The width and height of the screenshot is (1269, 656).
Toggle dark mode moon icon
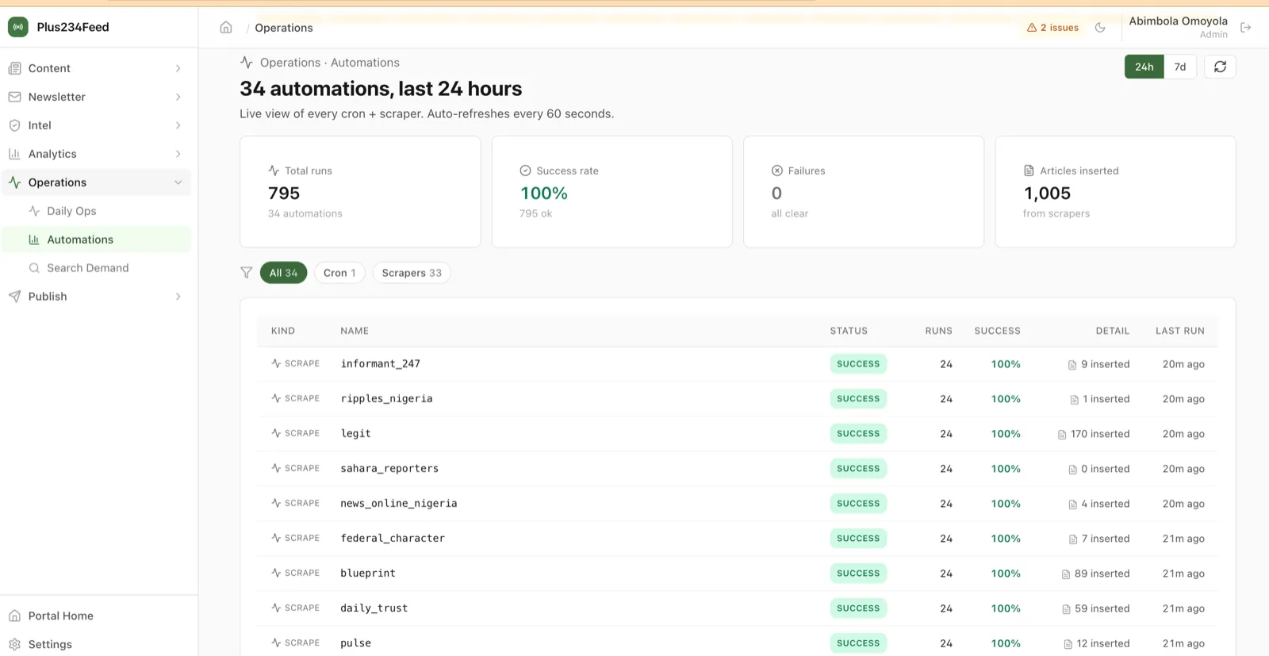point(1100,28)
